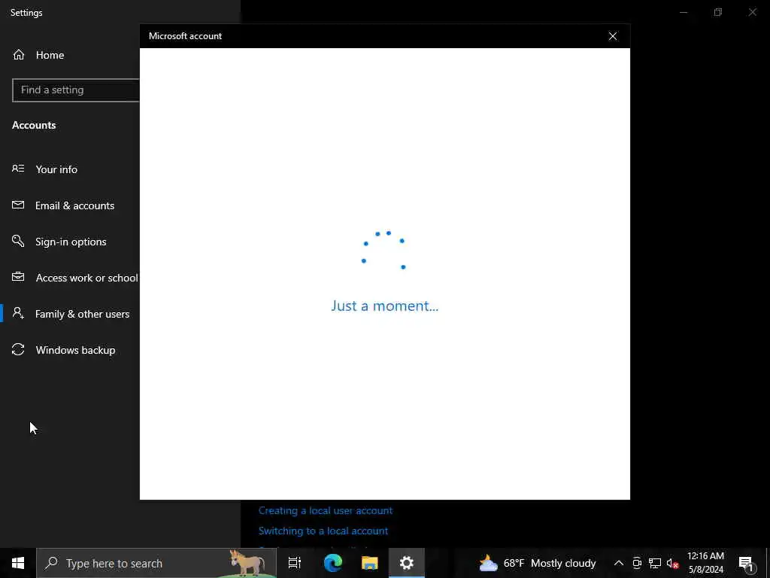Click the donkey search highlight image
The width and height of the screenshot is (770, 578).
pos(247,563)
